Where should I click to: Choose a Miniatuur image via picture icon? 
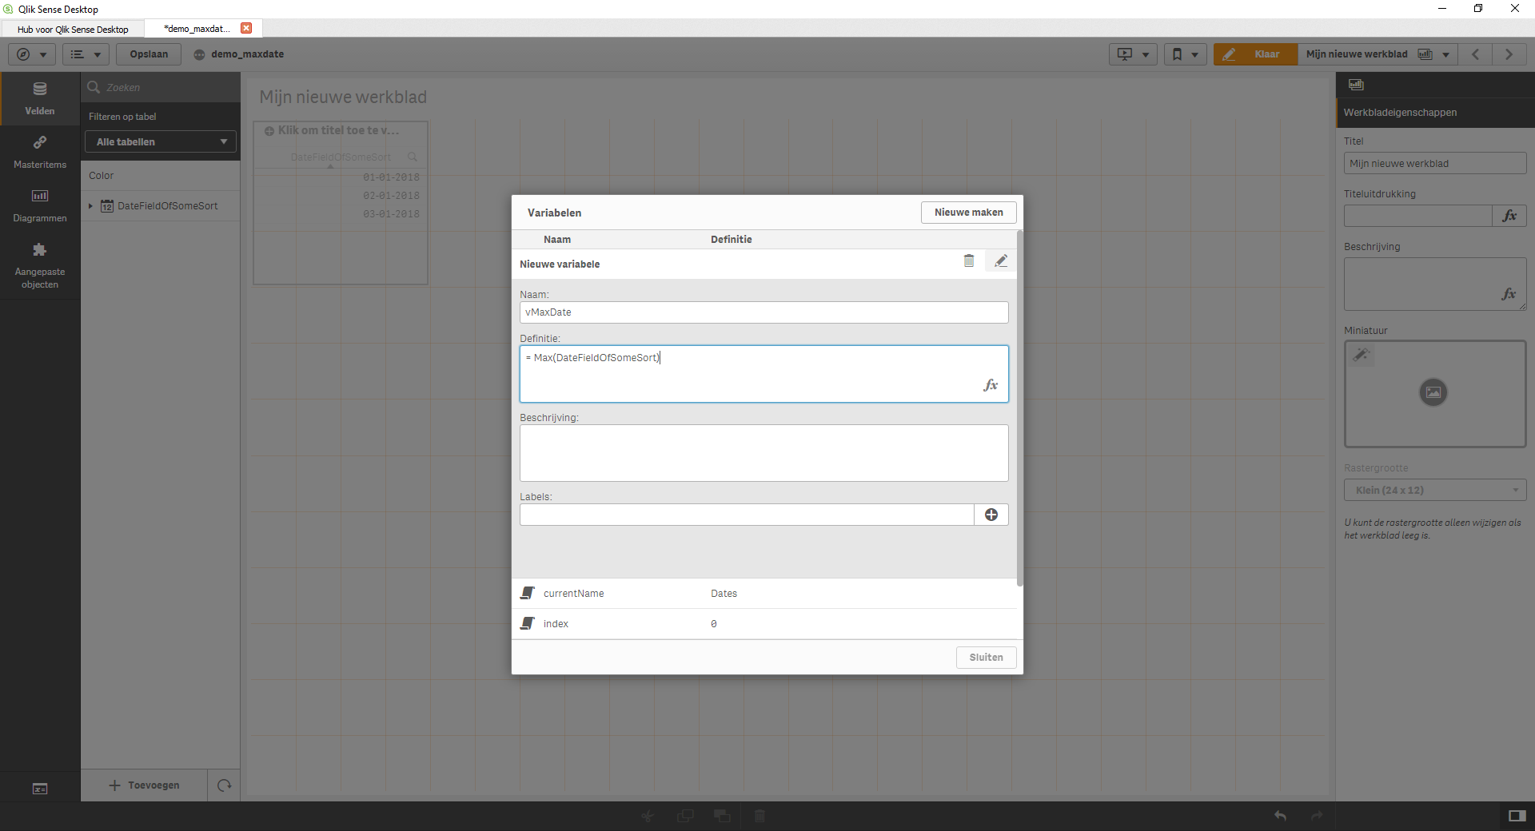tap(1433, 392)
